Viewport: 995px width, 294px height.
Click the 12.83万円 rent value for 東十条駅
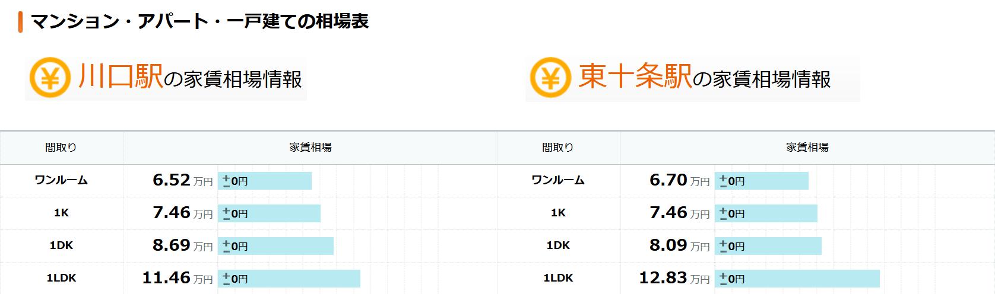[x=674, y=278]
